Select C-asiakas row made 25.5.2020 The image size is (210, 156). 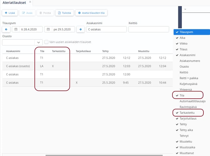coord(87,83)
